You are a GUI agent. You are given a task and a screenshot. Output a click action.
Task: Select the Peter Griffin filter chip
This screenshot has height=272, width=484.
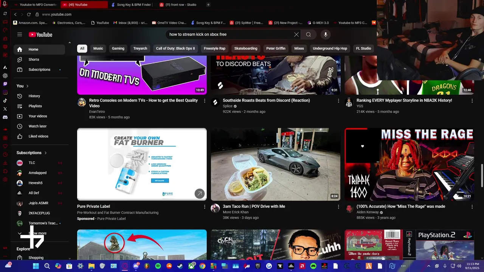click(x=276, y=48)
